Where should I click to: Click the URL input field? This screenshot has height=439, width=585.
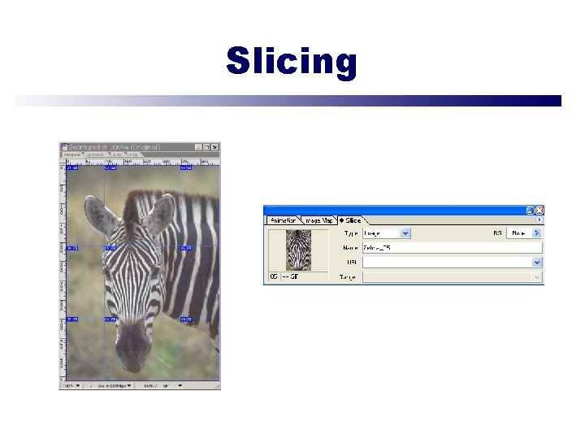click(448, 263)
